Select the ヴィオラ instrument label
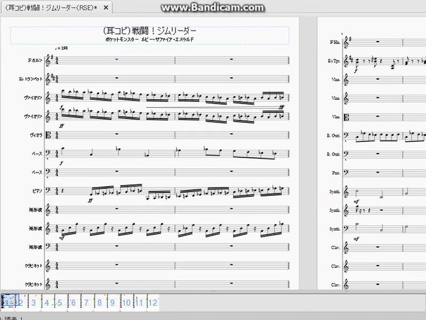426x320 pixels. click(36, 135)
